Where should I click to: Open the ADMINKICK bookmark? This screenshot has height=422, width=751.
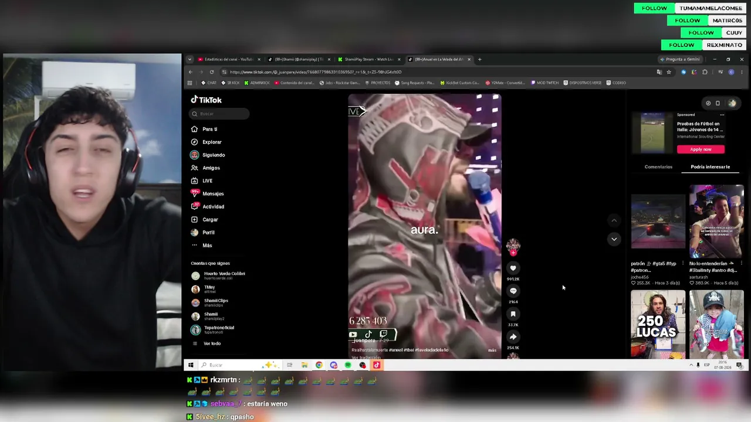[x=257, y=83]
